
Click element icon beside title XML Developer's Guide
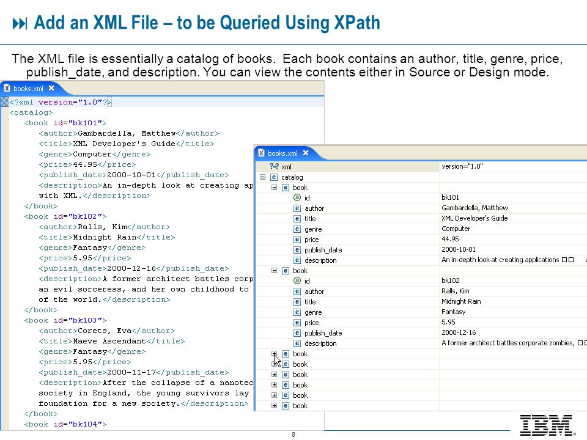(x=297, y=219)
